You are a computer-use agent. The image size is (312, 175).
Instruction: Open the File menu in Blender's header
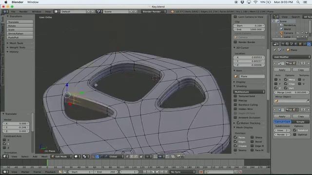(13, 12)
